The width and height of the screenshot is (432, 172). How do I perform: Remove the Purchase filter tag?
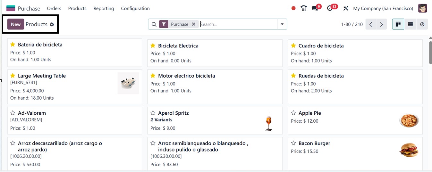coord(193,24)
